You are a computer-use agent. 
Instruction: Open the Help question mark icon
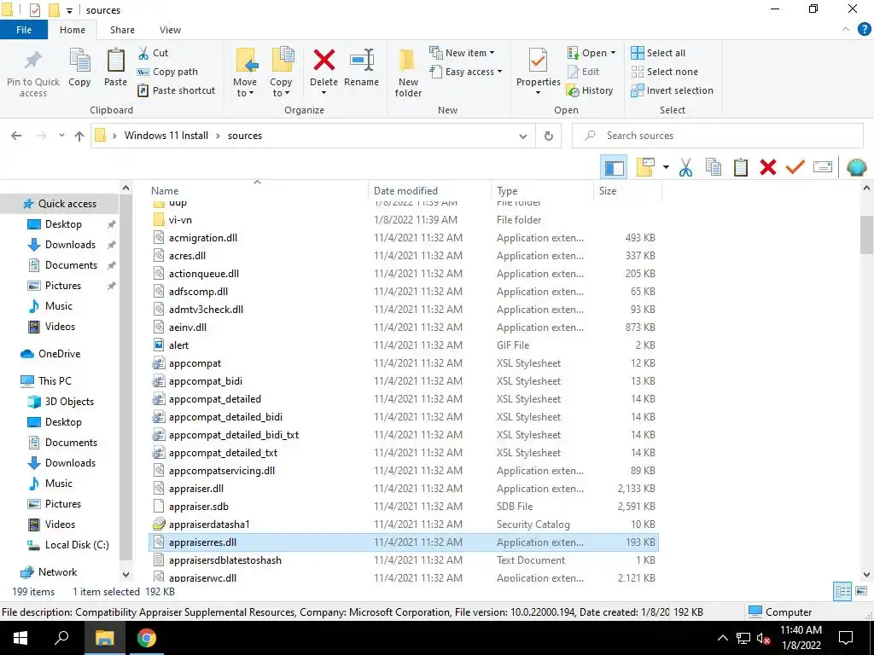[x=864, y=30]
